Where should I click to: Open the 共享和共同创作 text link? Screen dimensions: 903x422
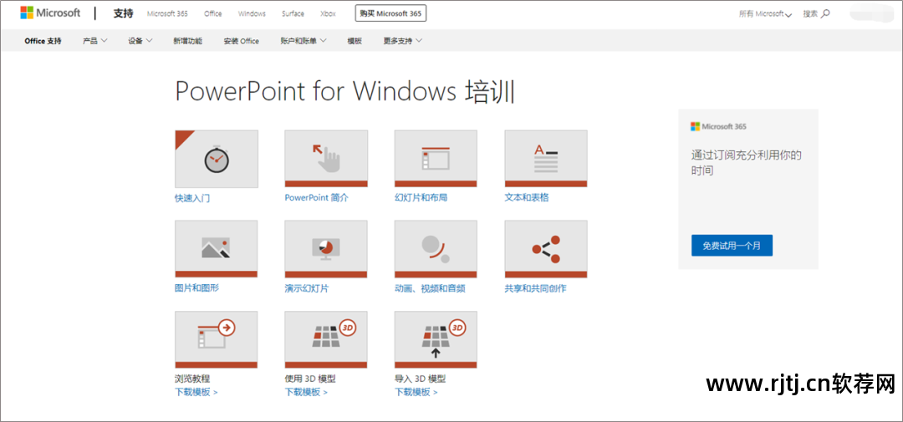click(x=536, y=288)
